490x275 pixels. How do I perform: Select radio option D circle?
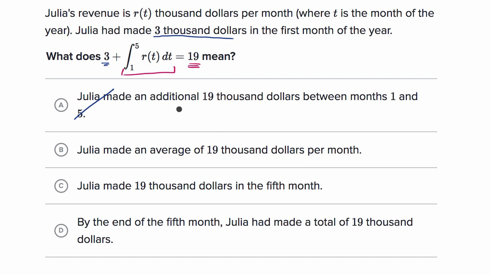tap(61, 230)
